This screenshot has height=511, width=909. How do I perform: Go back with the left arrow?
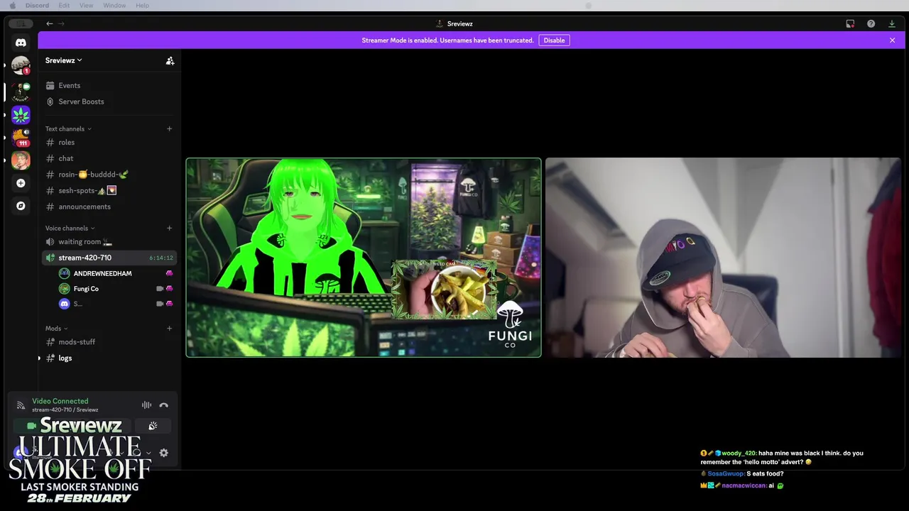pos(50,23)
